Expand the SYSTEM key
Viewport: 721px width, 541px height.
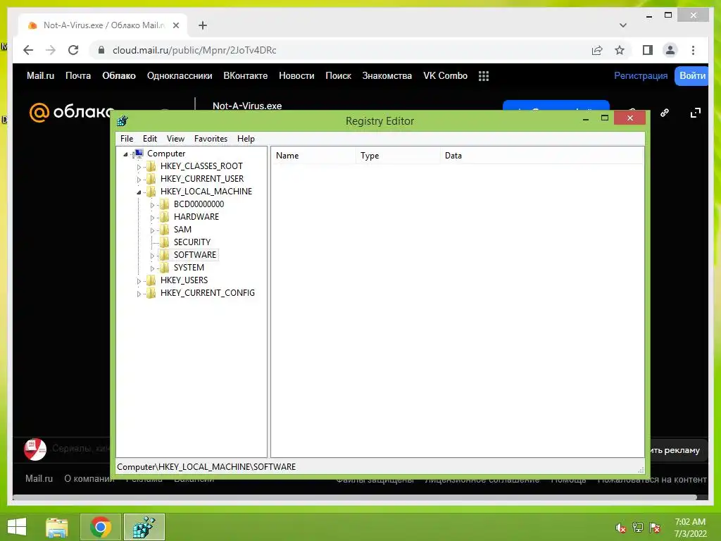(152, 268)
